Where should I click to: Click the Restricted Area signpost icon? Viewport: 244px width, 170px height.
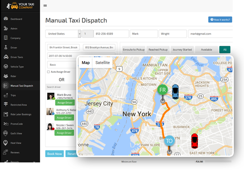pos(6,104)
